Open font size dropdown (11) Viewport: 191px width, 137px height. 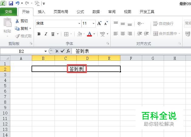click(x=93, y=23)
